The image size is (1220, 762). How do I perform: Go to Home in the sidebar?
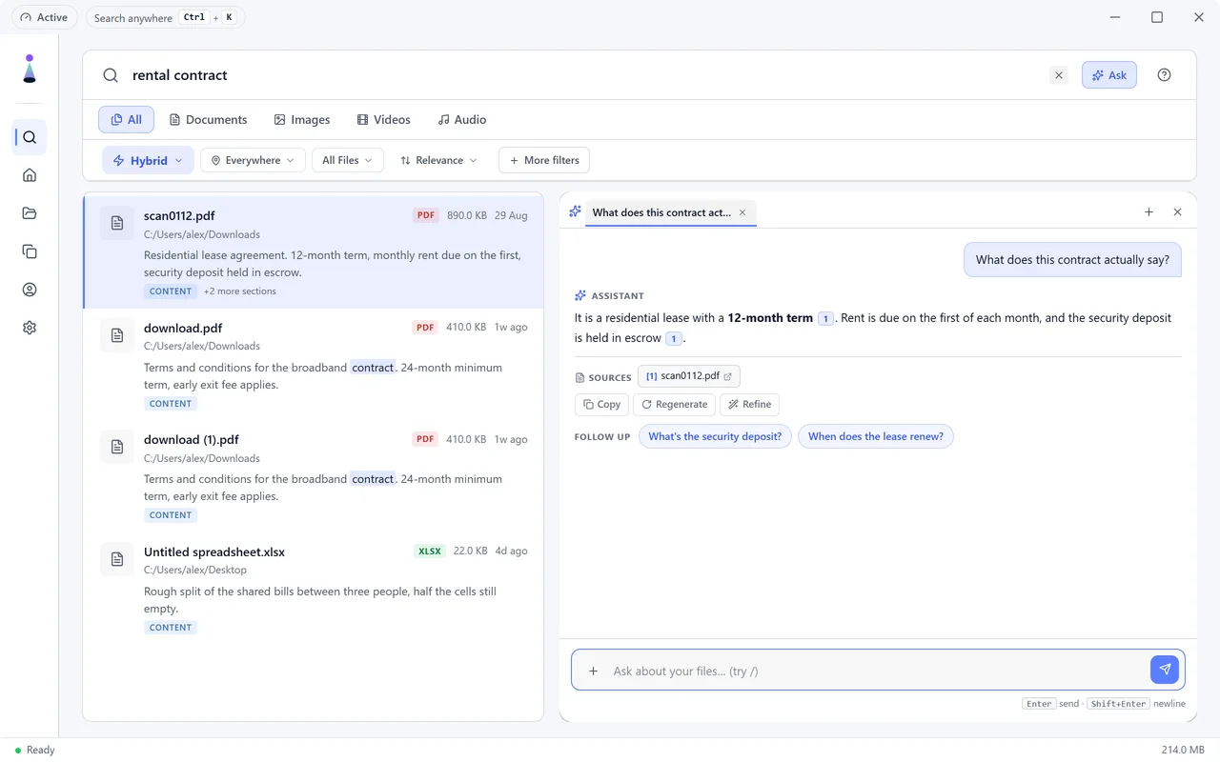pyautogui.click(x=30, y=175)
